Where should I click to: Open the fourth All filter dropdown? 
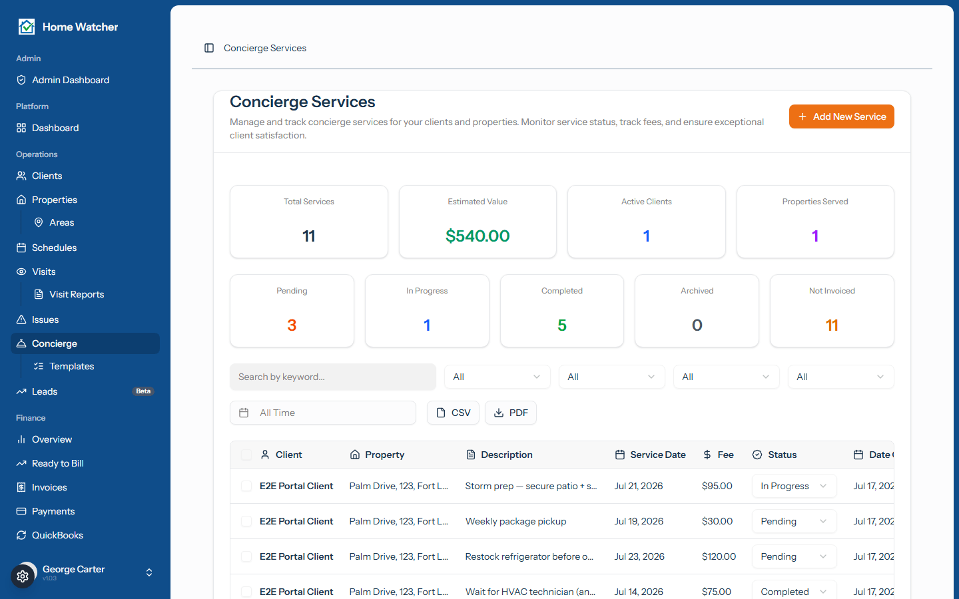coord(841,377)
